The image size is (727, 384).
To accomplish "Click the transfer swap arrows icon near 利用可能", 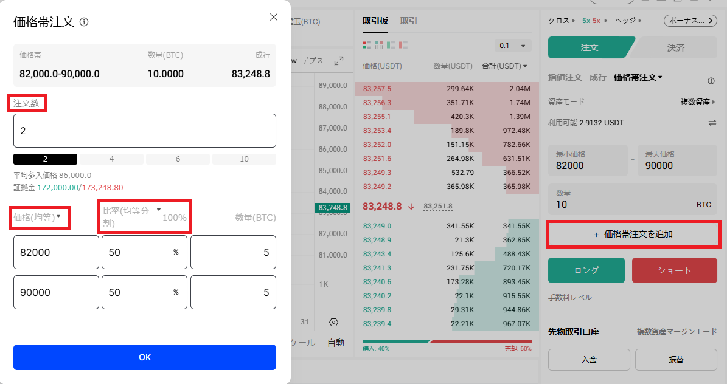I will pyautogui.click(x=712, y=123).
